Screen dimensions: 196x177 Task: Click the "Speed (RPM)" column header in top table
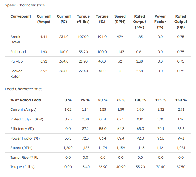point(120,19)
